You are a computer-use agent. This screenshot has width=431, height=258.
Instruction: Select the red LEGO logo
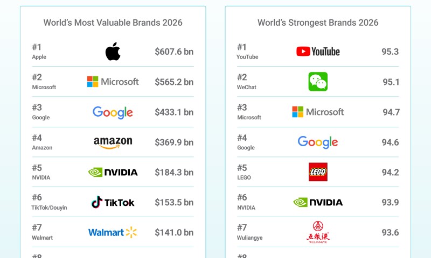(x=318, y=172)
